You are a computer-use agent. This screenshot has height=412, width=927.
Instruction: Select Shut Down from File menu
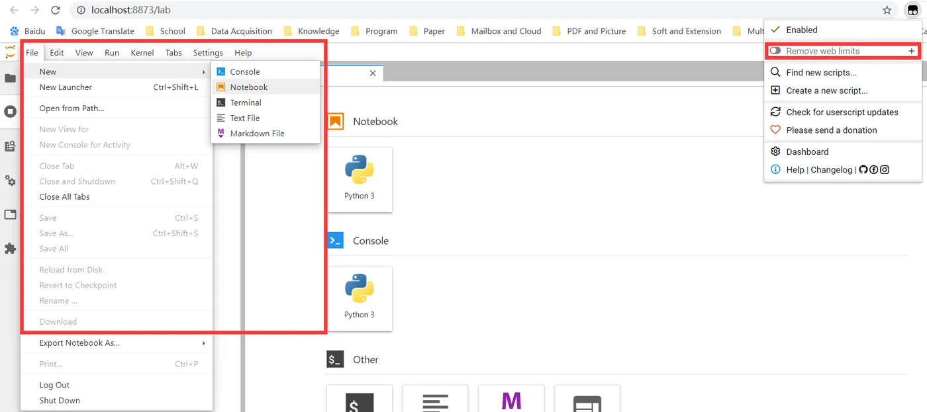[117, 400]
